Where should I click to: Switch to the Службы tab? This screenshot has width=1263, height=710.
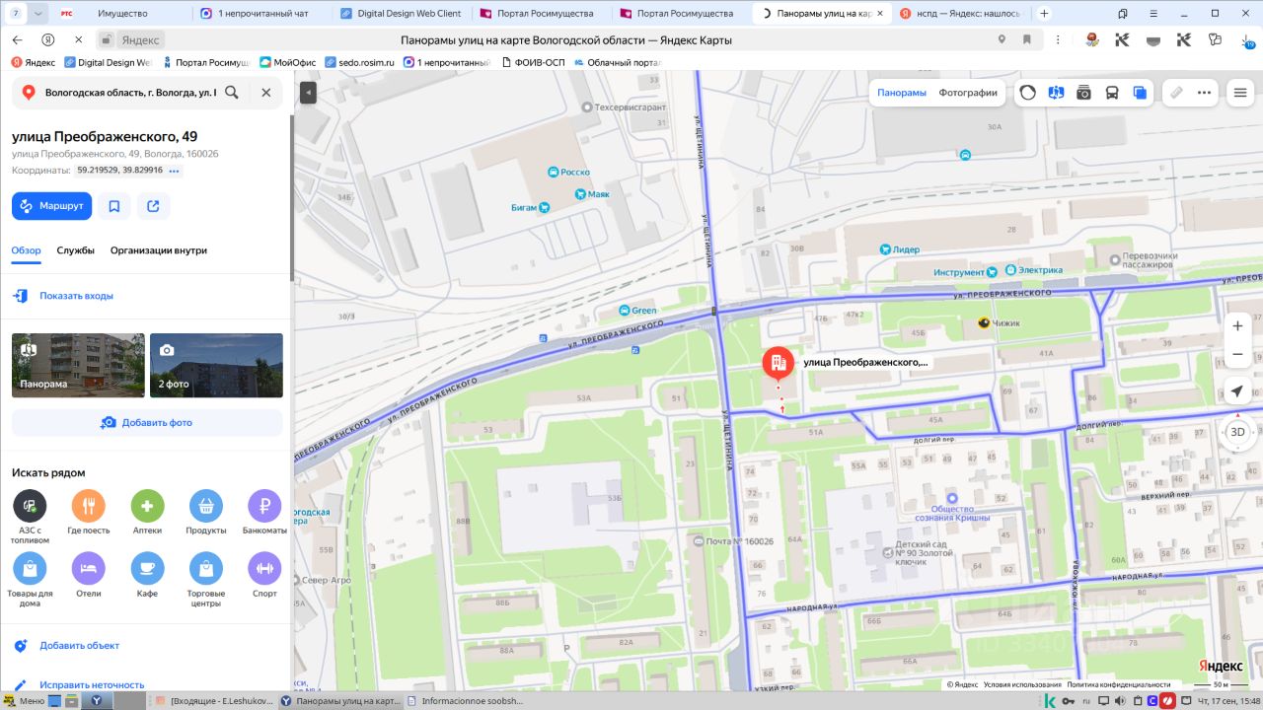pyautogui.click(x=75, y=250)
